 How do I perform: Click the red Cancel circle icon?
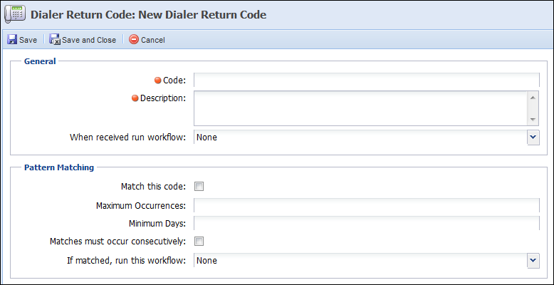click(x=134, y=39)
